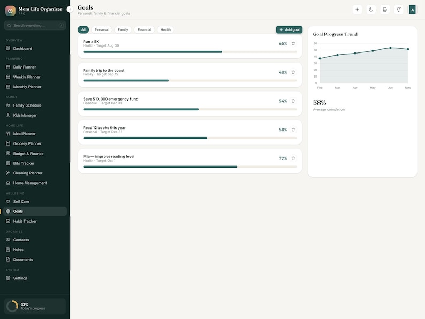Viewport: 425px width, 319px height.
Task: Click the Home Management house icon
Action: [8, 183]
